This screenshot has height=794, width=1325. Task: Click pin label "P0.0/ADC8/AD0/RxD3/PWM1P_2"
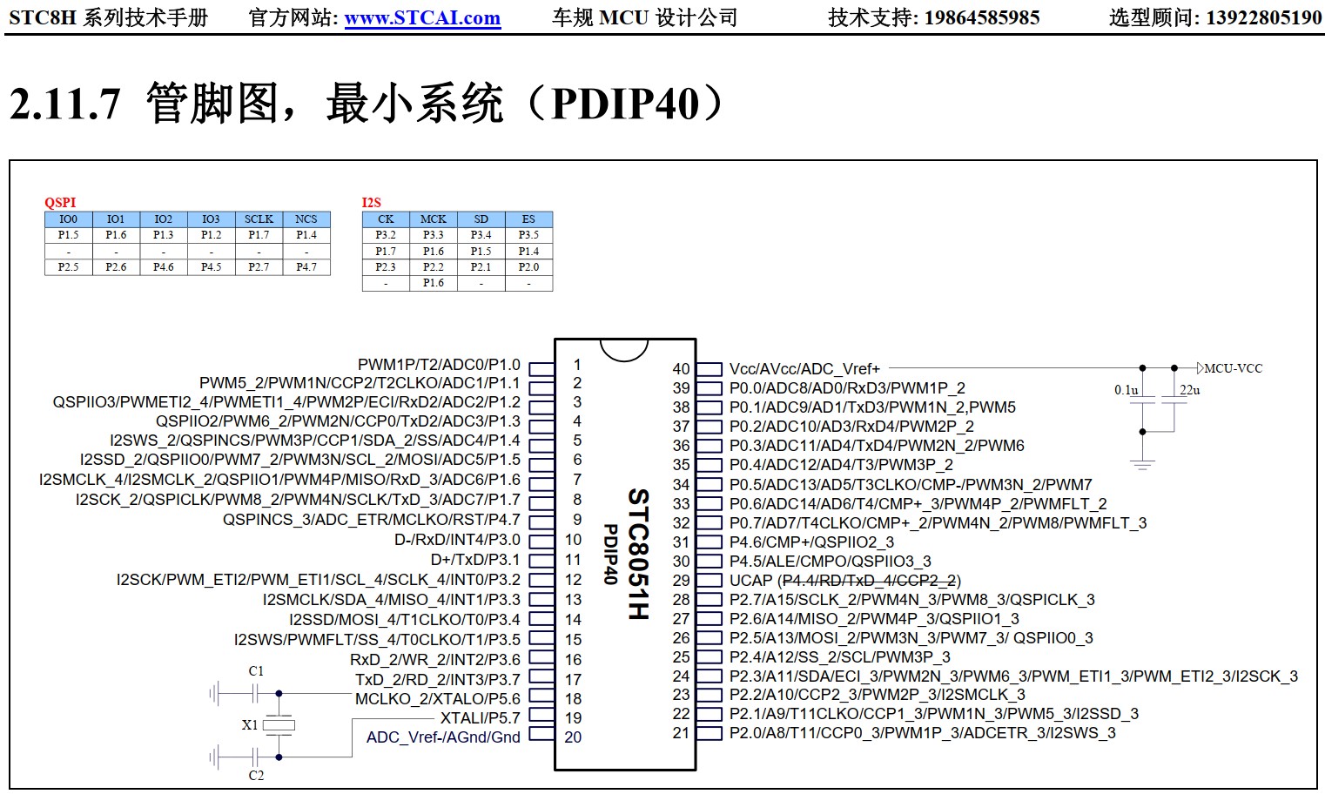click(847, 388)
